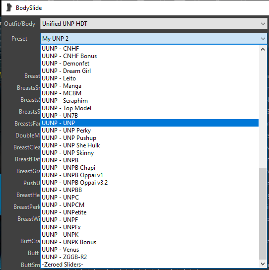Select the UUNP - UNPK preset
Viewport: 269px width, 270px height.
tap(149, 235)
